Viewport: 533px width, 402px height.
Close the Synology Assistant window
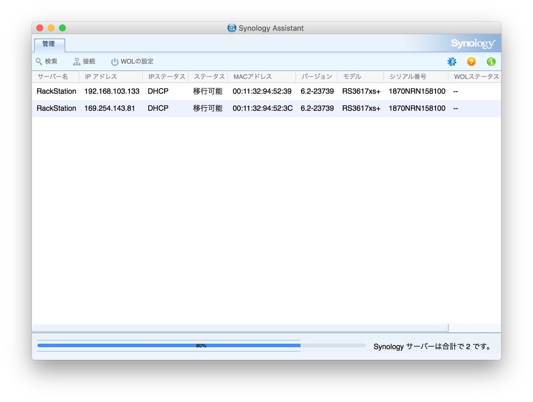(x=40, y=28)
